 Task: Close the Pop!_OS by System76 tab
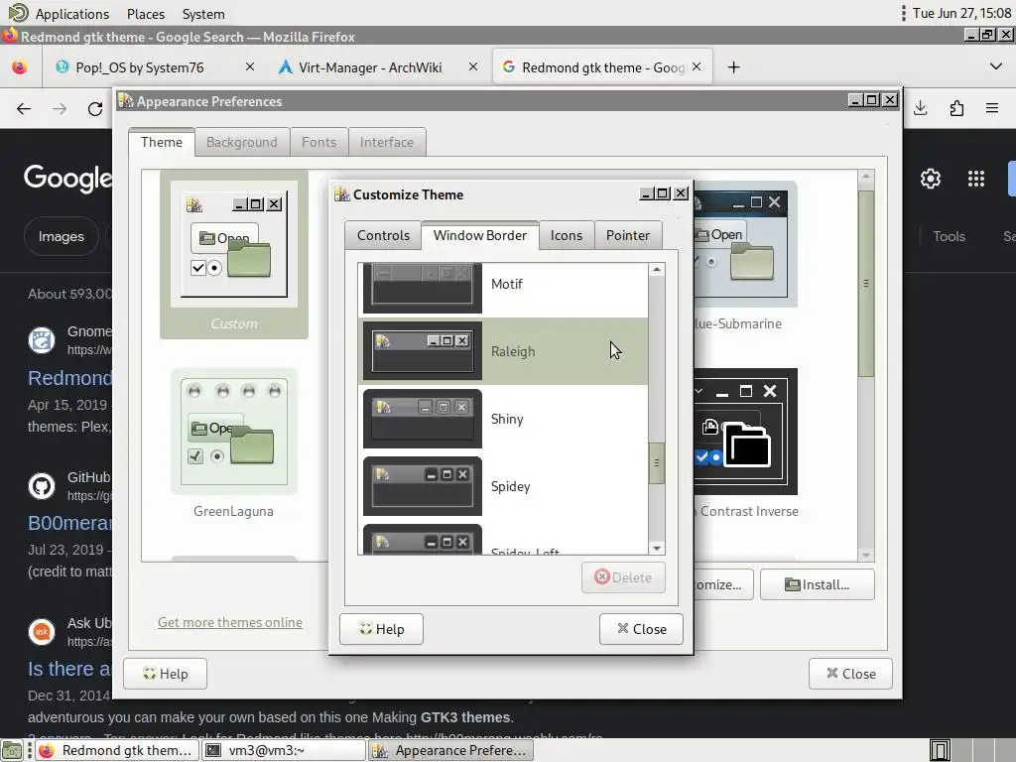click(x=249, y=66)
